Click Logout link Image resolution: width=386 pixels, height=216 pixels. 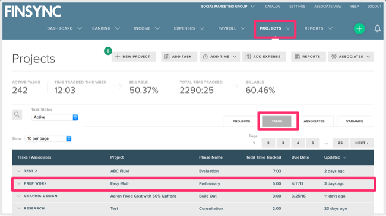point(375,7)
